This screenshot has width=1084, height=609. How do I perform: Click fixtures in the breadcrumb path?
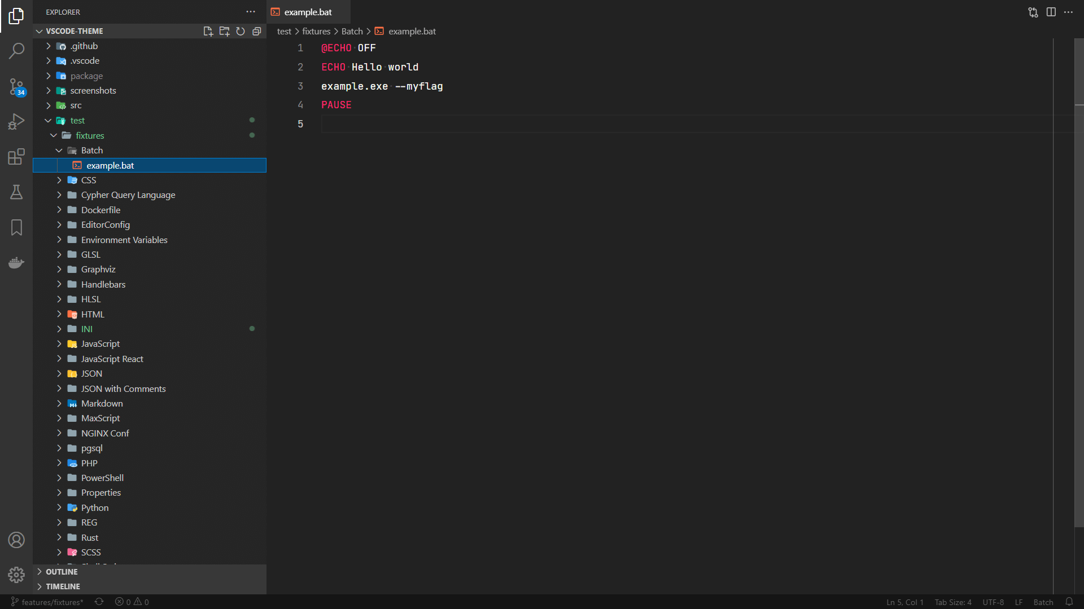pyautogui.click(x=316, y=32)
